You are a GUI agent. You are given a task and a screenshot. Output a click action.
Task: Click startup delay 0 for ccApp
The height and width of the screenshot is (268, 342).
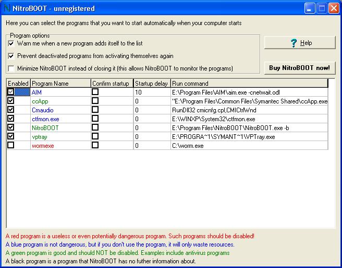click(137, 101)
